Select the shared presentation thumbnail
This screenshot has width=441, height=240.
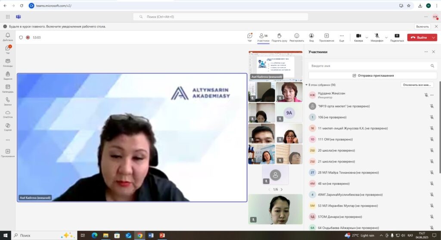pos(275,66)
